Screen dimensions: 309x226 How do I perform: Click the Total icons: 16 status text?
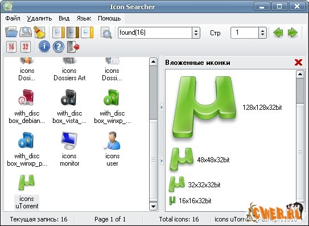(x=179, y=219)
